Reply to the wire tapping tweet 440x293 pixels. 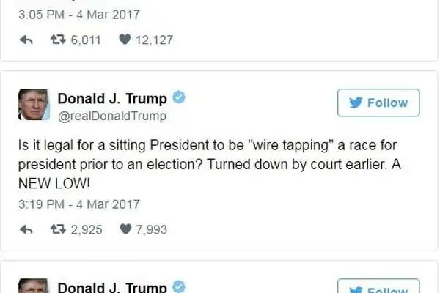tap(26, 229)
